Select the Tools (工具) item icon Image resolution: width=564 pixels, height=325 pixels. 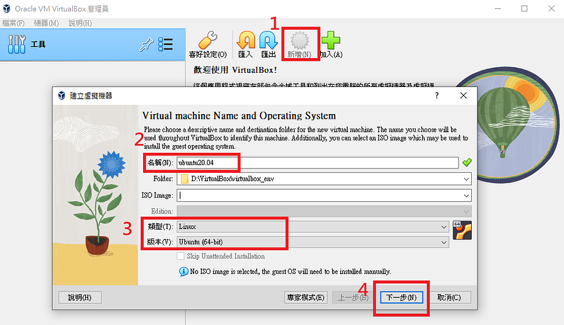point(17,44)
